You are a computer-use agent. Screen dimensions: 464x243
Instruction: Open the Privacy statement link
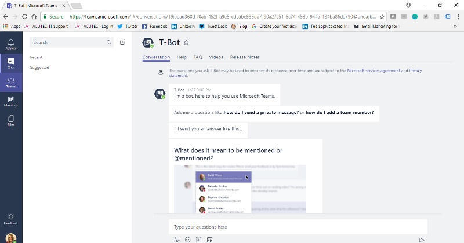pyautogui.click(x=415, y=71)
